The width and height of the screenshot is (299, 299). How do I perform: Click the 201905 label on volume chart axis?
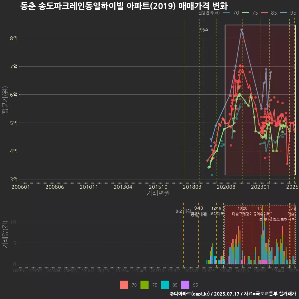tap(208, 271)
